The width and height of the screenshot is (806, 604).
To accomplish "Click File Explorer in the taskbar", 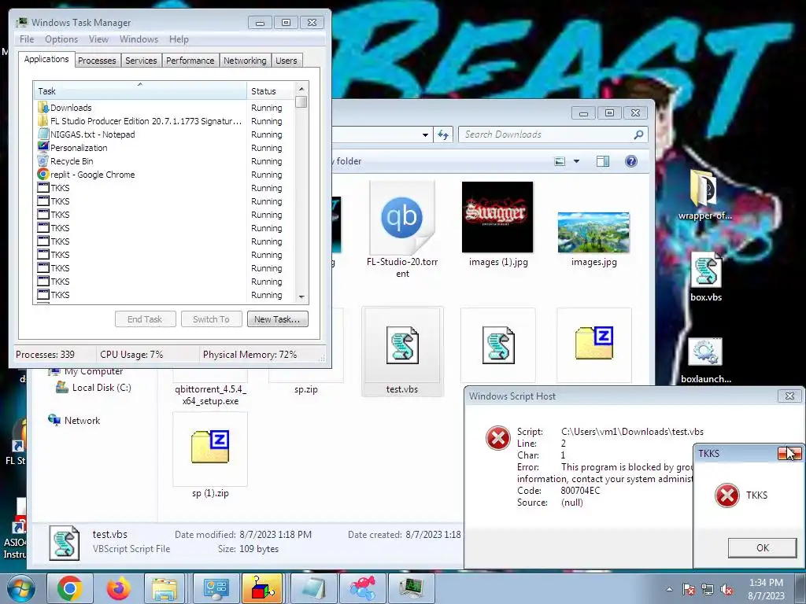I will (164, 588).
